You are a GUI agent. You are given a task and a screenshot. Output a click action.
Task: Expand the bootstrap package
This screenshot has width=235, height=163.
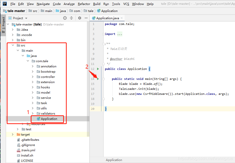(x=33, y=71)
